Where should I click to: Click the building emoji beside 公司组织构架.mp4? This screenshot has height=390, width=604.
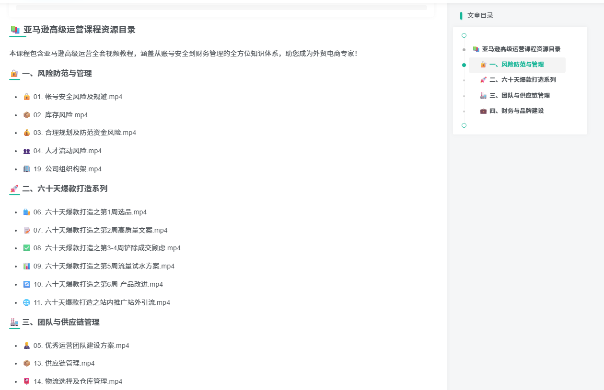[27, 169]
